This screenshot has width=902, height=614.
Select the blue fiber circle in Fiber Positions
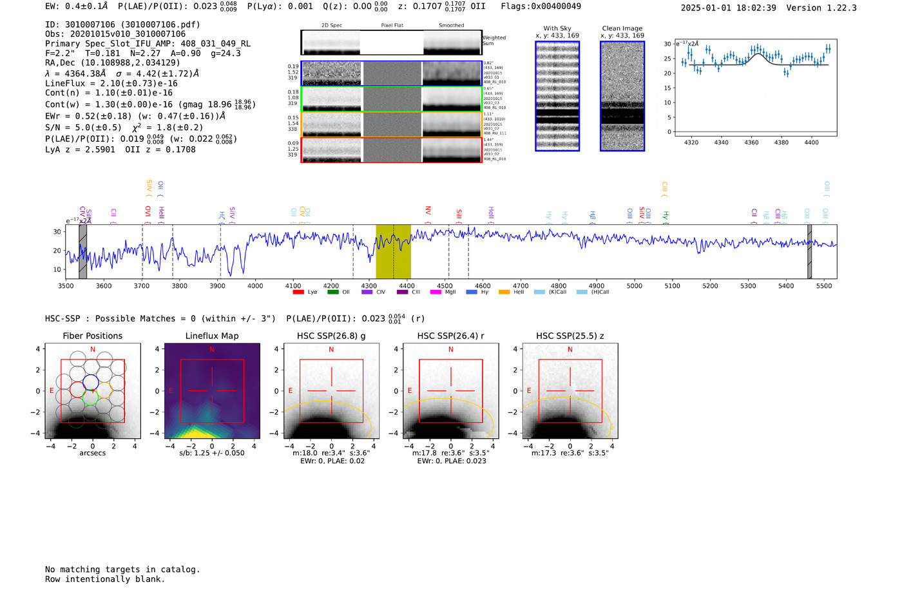(91, 381)
